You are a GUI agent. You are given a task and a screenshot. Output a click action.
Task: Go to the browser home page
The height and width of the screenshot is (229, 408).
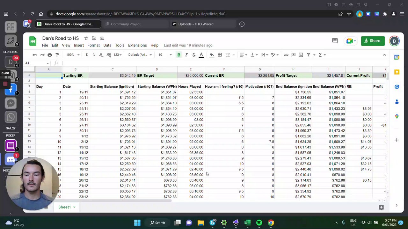(x=41, y=14)
